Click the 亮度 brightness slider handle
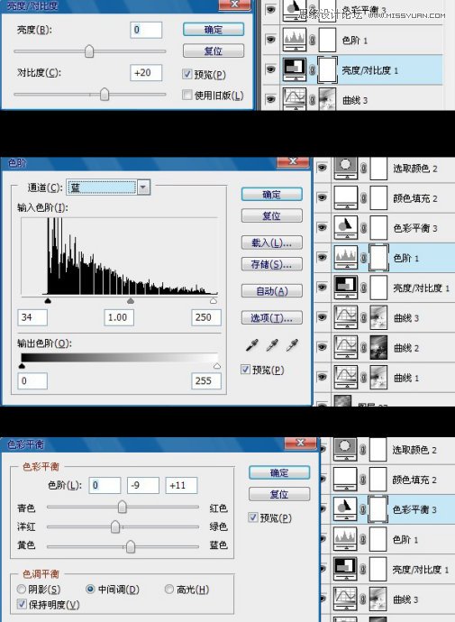The width and height of the screenshot is (455, 622). point(89,50)
